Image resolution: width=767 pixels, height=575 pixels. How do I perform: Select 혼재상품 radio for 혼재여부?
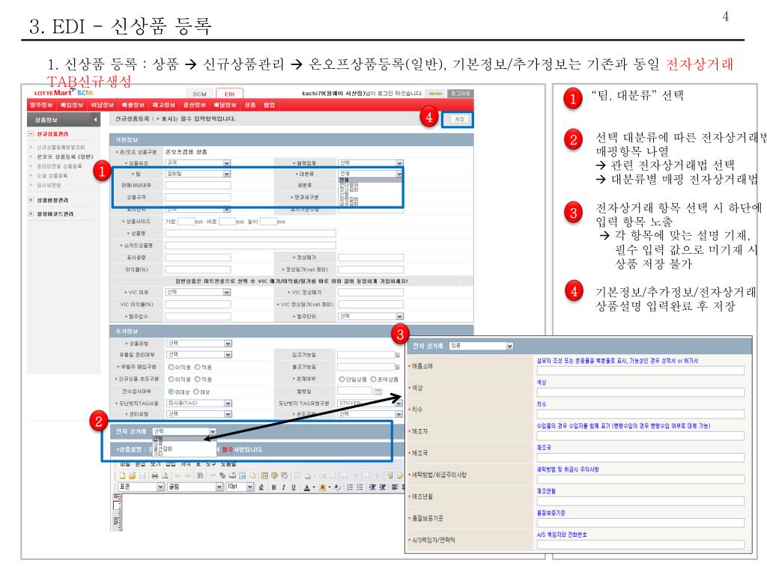[373, 380]
